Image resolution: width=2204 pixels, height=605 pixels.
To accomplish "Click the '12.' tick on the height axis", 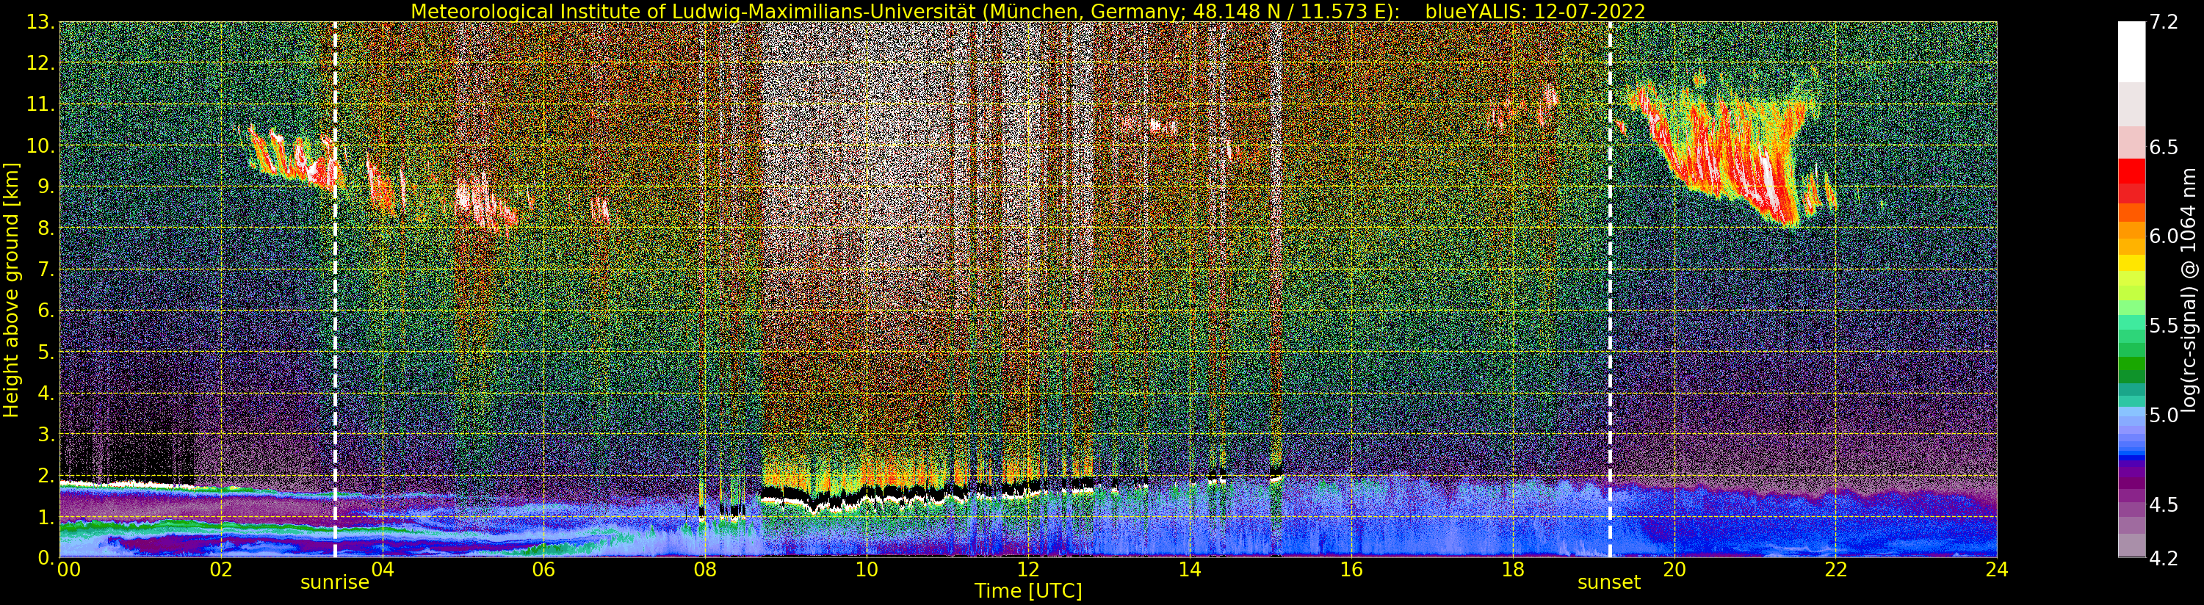I will (41, 63).
